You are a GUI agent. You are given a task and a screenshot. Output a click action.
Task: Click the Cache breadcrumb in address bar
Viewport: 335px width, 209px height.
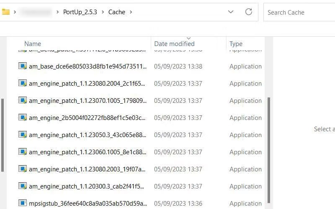(x=117, y=12)
